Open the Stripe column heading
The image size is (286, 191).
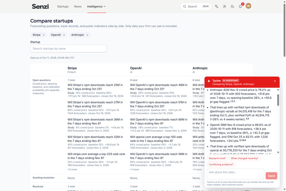72,68
